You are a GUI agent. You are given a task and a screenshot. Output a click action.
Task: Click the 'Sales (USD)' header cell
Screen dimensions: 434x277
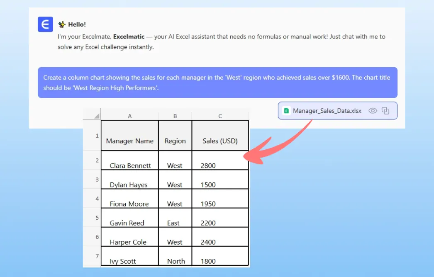(x=220, y=141)
